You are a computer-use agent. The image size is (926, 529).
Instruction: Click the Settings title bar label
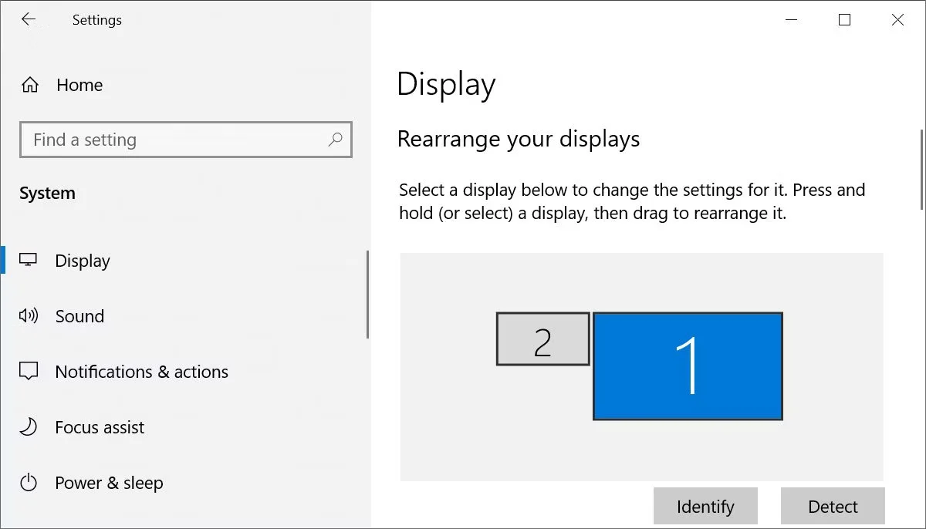96,20
